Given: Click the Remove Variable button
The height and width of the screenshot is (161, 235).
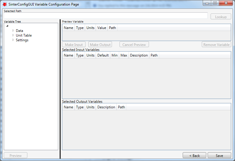Looking at the screenshot, I should [x=216, y=44].
